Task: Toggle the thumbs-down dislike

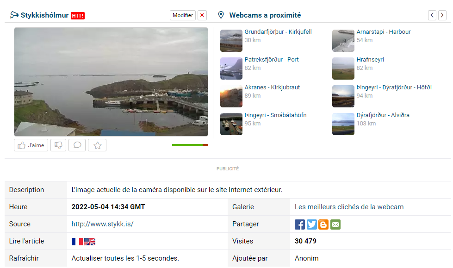Action: (x=58, y=145)
